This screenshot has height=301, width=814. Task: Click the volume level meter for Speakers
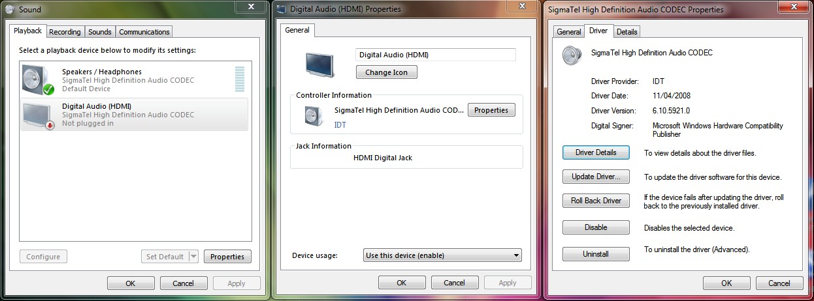coord(240,78)
